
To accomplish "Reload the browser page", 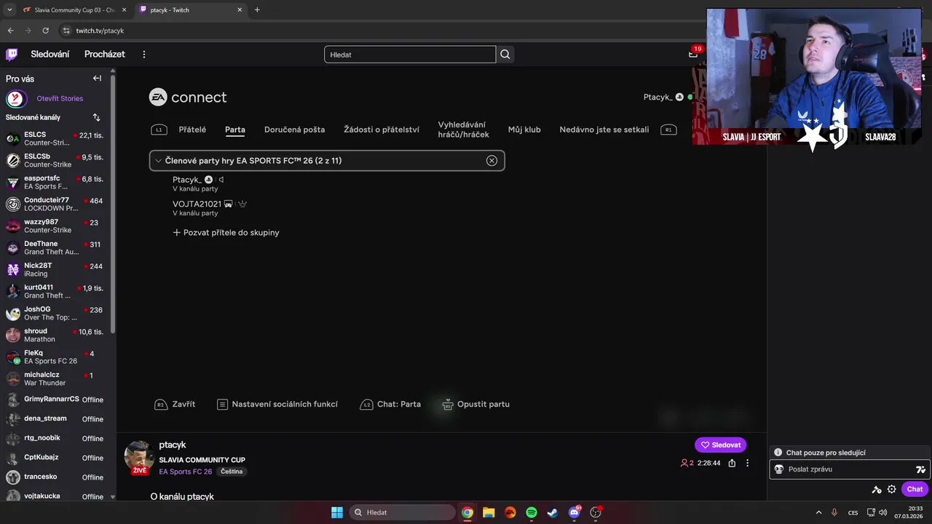I will pyautogui.click(x=45, y=31).
